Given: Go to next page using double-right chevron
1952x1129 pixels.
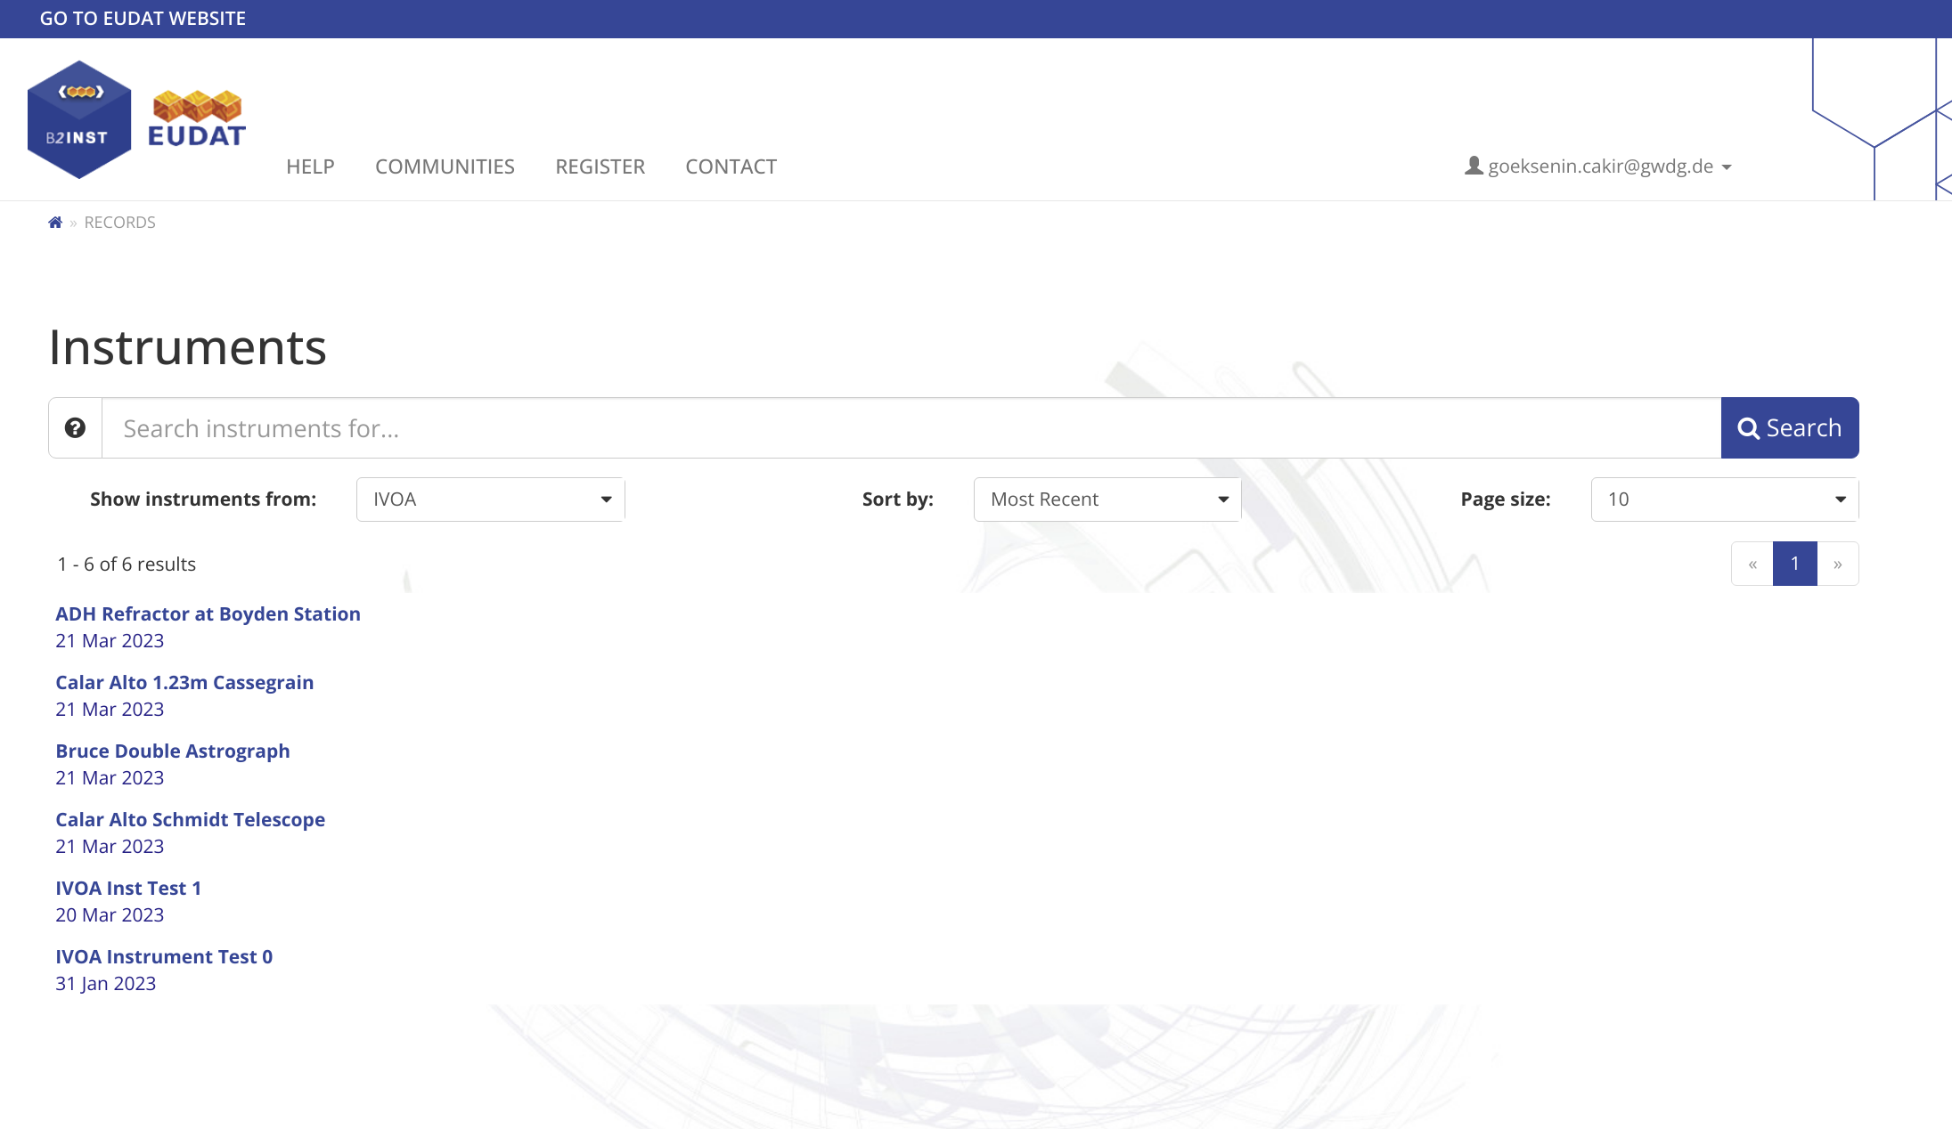Looking at the screenshot, I should tap(1838, 563).
